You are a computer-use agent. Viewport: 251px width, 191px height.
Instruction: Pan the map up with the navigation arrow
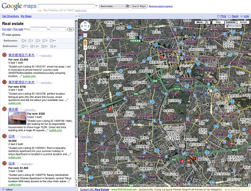[x=85, y=23]
